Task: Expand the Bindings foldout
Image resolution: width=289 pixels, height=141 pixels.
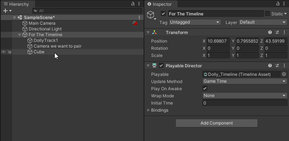Action: [x=148, y=110]
